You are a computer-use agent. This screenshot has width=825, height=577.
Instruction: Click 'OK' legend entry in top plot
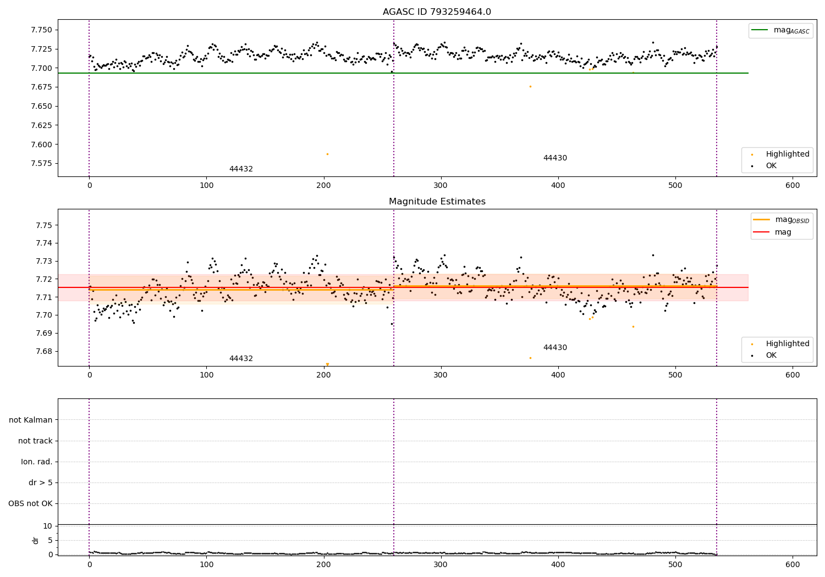[x=763, y=166]
